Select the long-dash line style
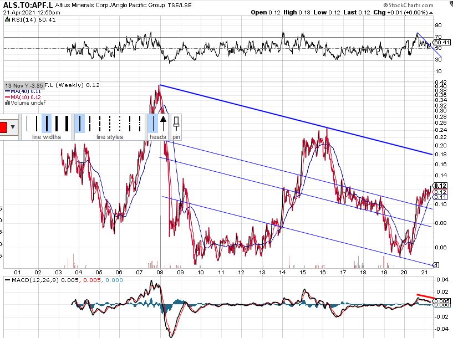453x338 pixels. coord(90,124)
